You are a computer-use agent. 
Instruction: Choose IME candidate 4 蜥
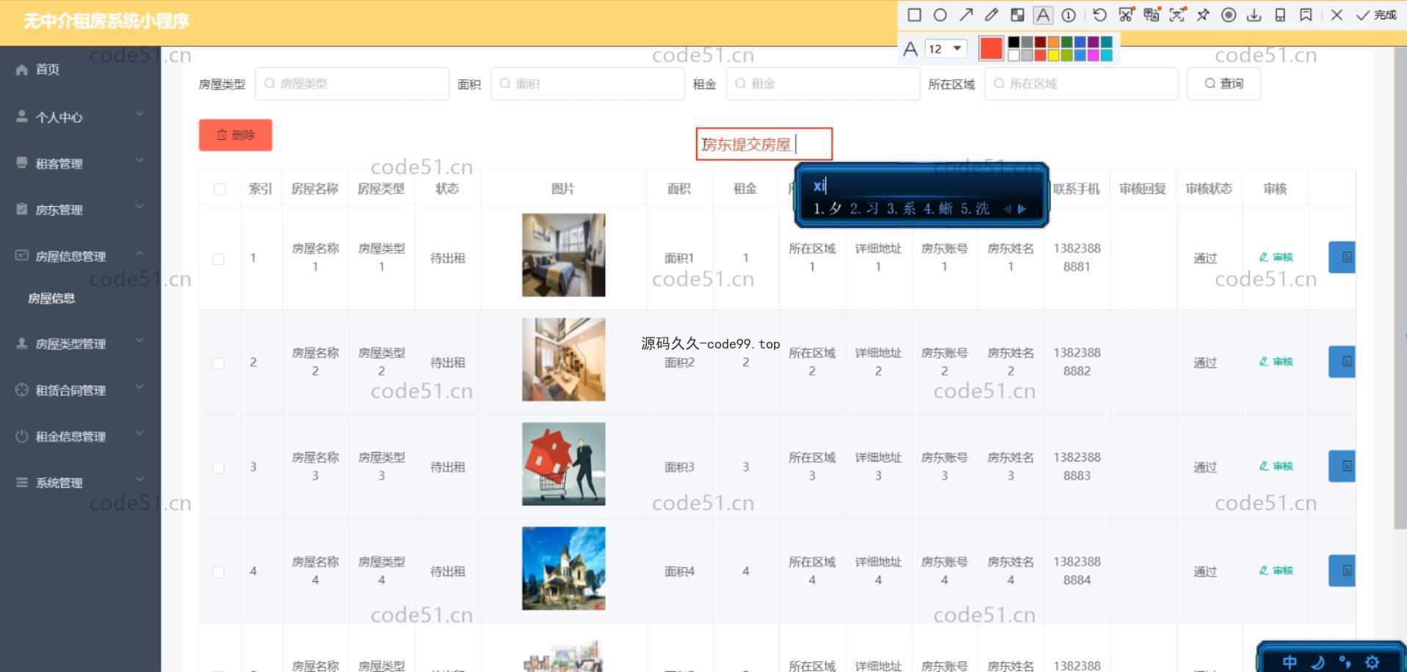coord(938,209)
